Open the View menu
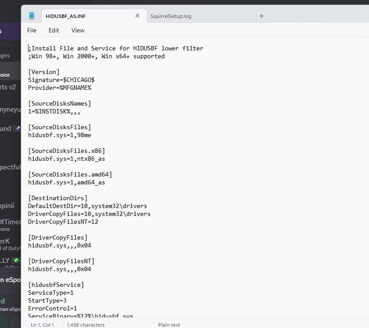Image resolution: width=369 pixels, height=328 pixels. [x=78, y=30]
